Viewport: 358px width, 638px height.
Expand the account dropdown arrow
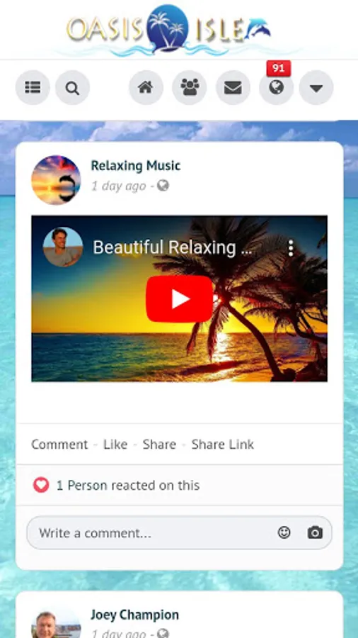click(x=316, y=87)
